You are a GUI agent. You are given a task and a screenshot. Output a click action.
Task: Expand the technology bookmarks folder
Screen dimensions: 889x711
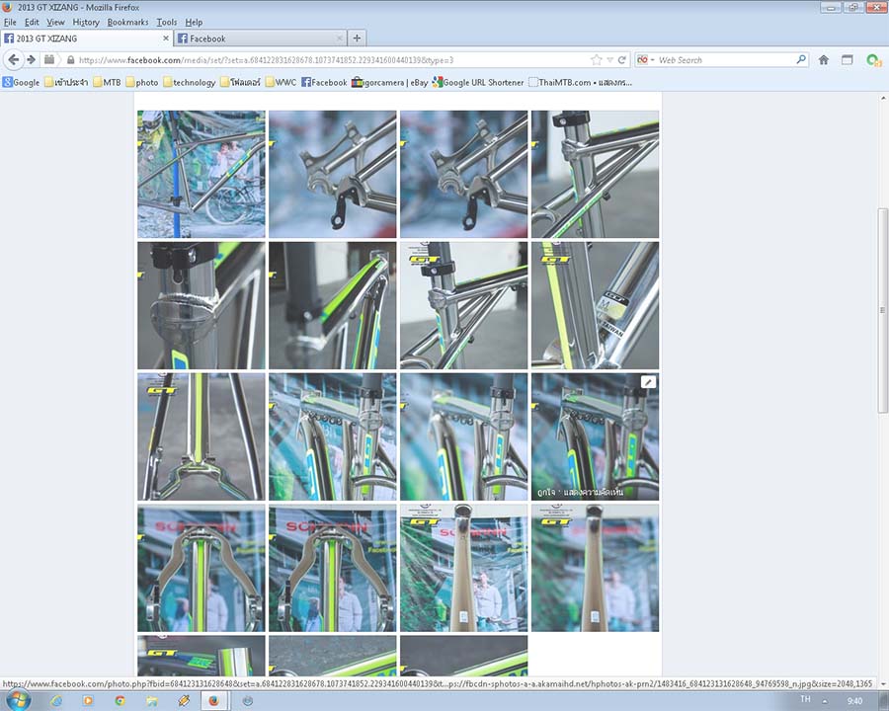189,82
